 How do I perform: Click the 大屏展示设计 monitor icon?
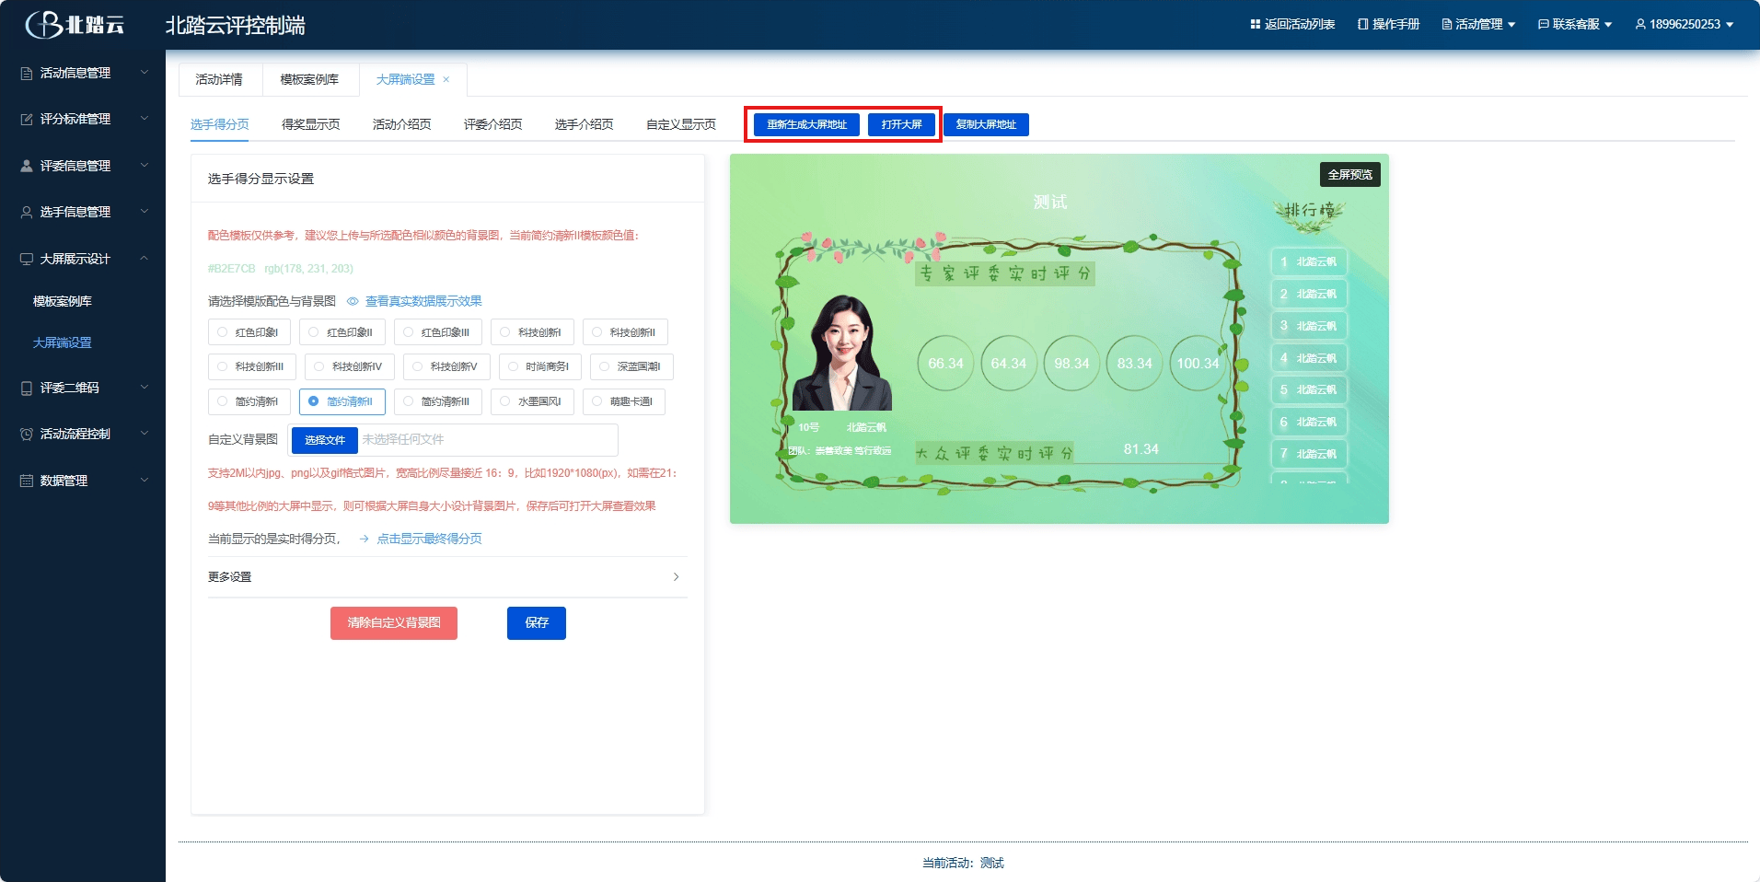tap(27, 259)
